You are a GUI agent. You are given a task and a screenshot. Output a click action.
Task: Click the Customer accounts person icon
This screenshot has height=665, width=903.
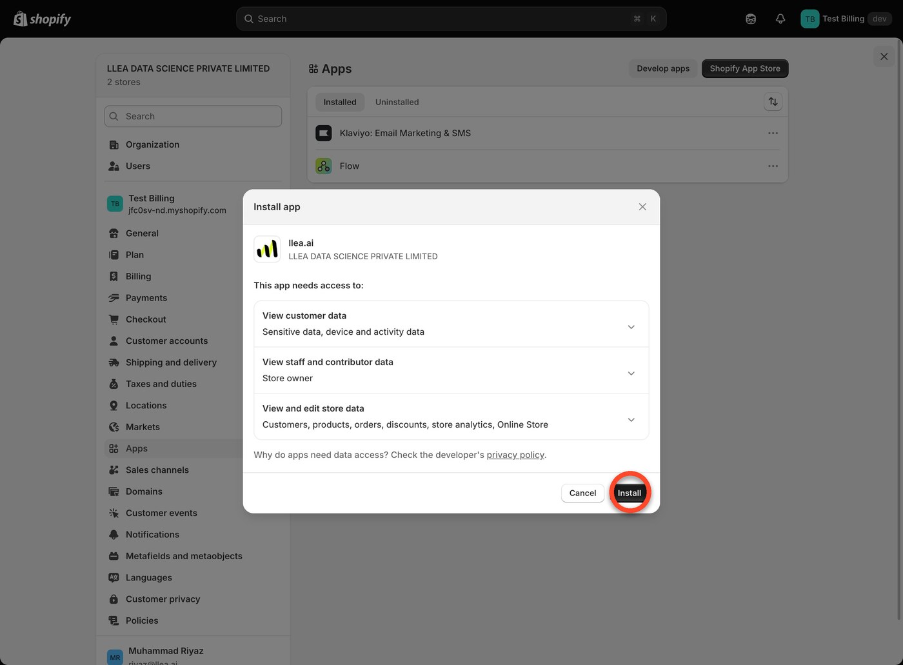pos(114,341)
